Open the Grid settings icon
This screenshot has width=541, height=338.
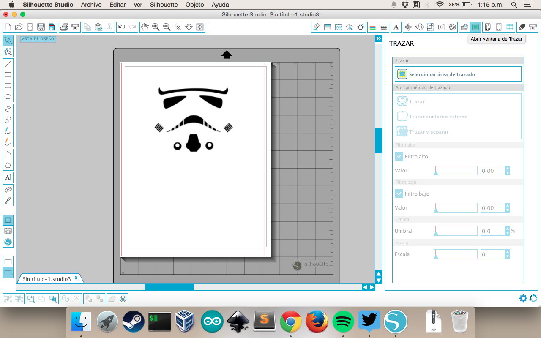tap(510, 27)
